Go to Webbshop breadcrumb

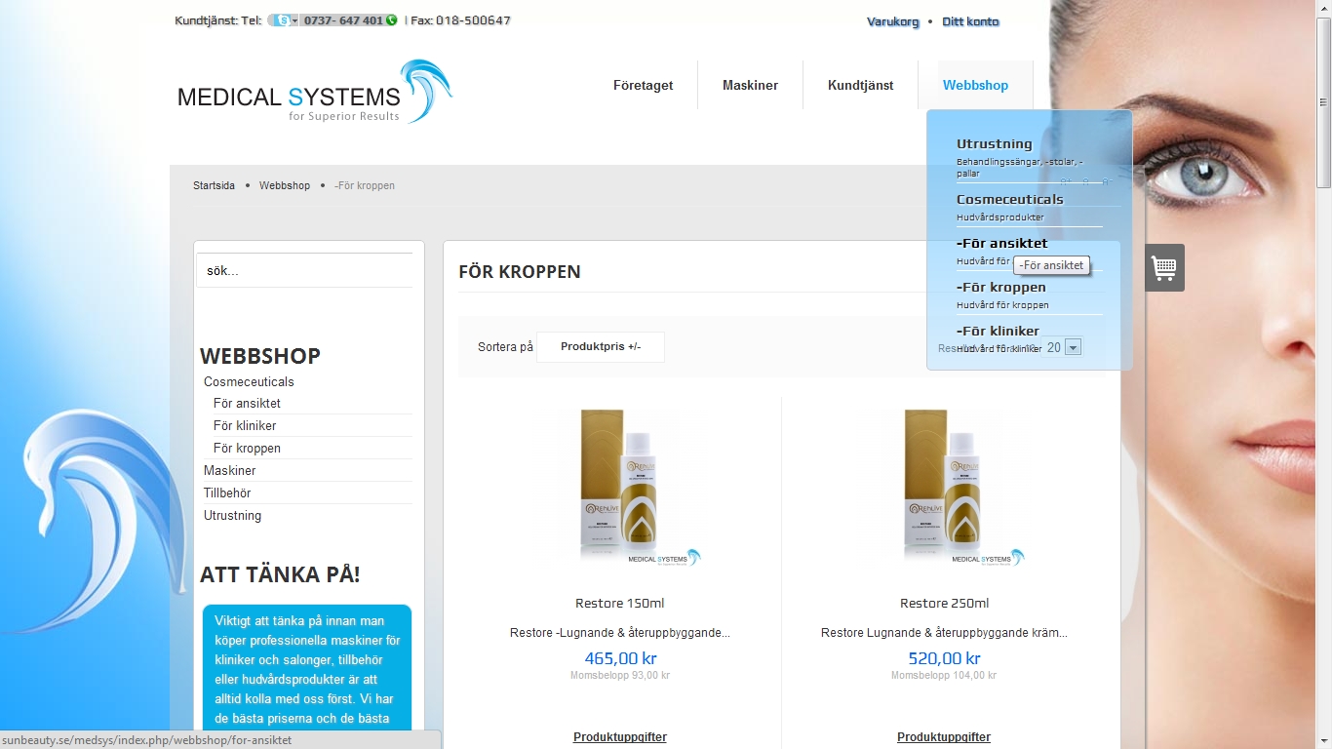coord(285,185)
